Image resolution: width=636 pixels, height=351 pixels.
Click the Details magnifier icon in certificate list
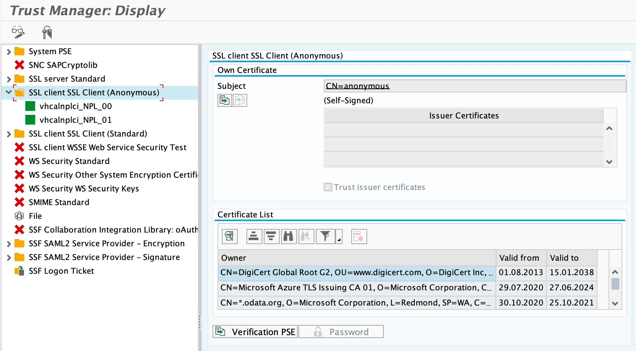(229, 237)
